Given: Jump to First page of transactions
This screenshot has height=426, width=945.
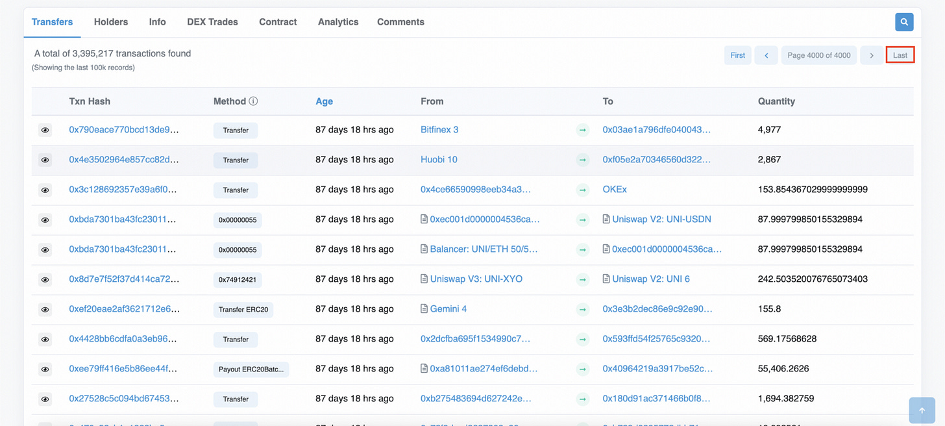Looking at the screenshot, I should (738, 55).
